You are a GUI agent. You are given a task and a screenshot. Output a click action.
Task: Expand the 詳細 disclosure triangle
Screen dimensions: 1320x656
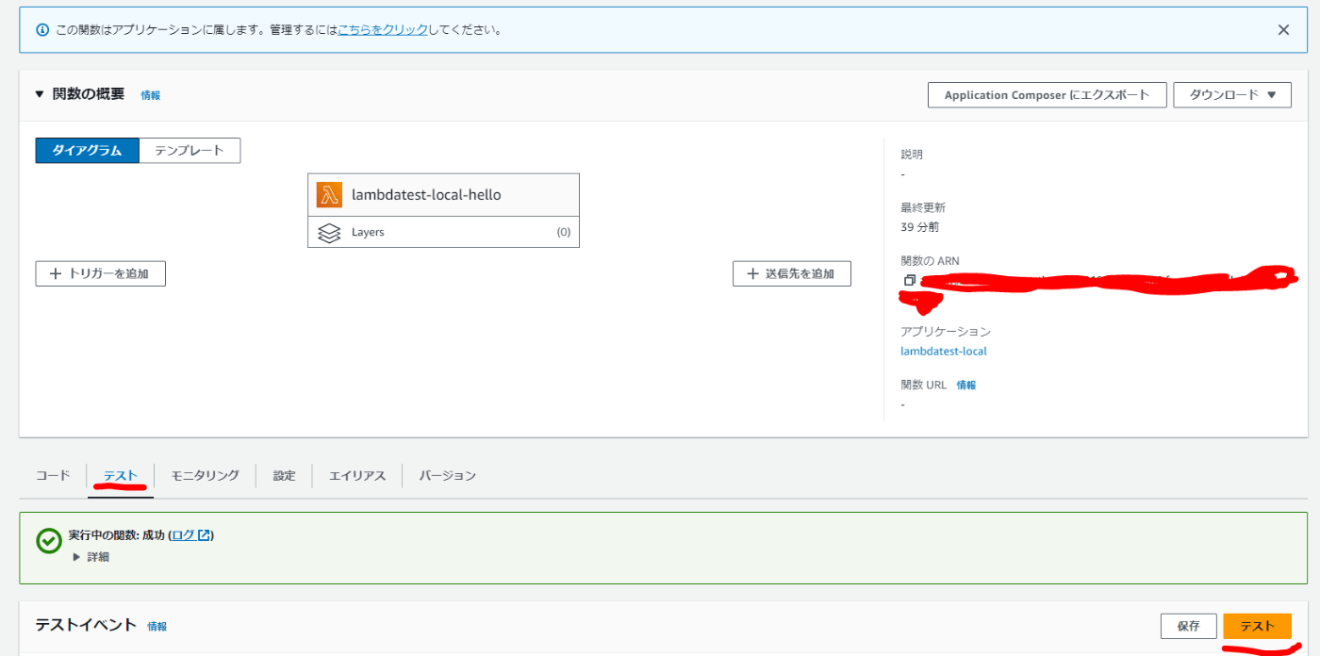77,557
